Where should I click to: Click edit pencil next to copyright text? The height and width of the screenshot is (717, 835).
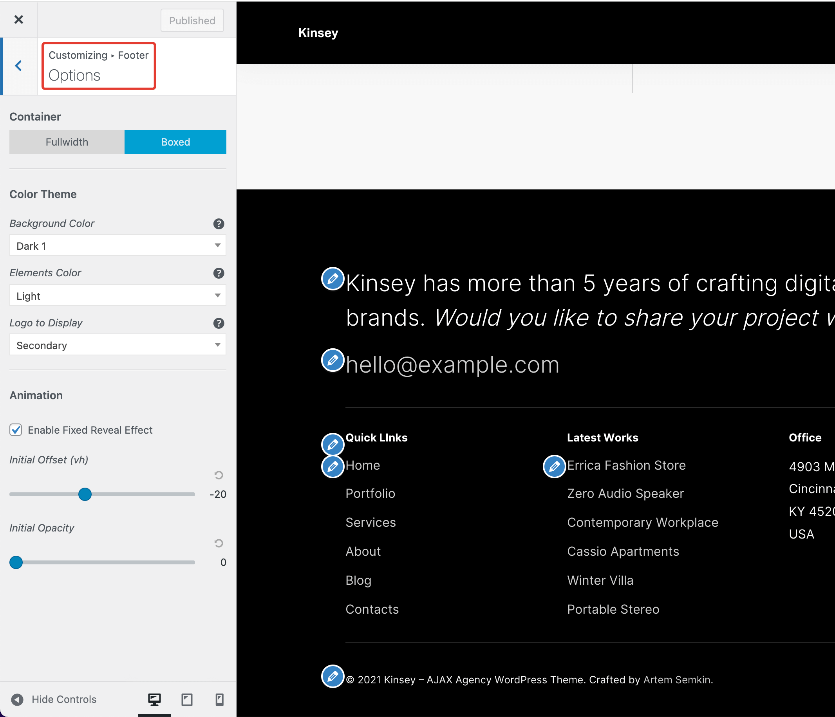click(x=333, y=676)
